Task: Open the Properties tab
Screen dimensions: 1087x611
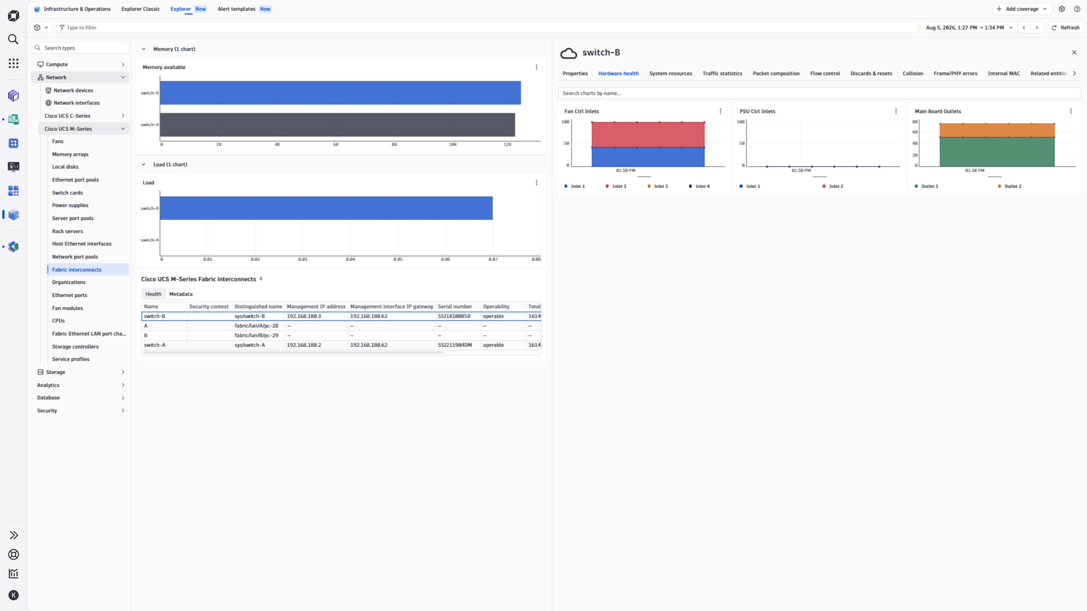Action: click(x=575, y=73)
